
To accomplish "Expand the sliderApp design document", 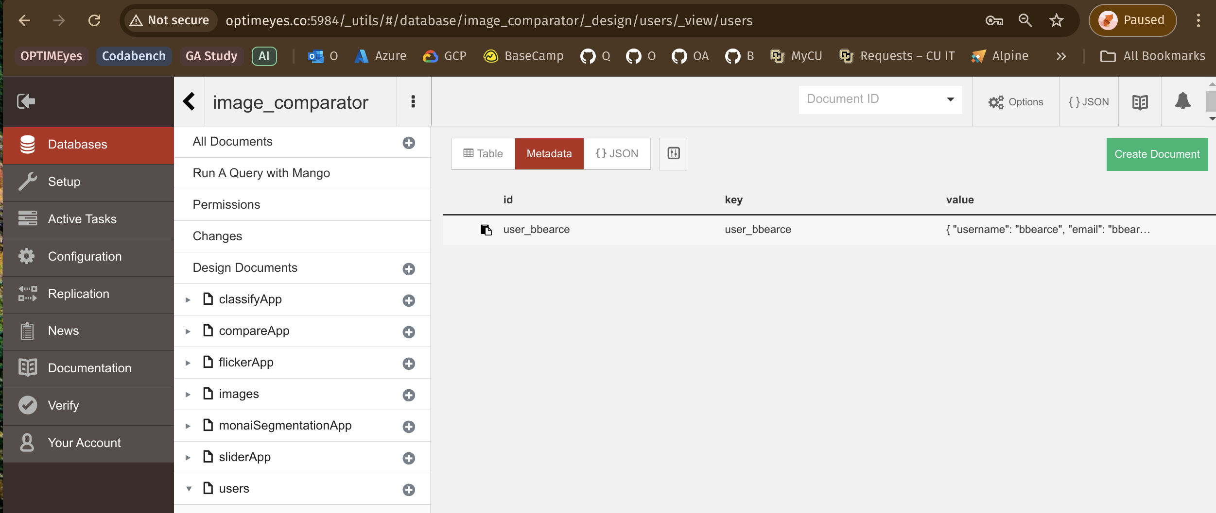I will (x=188, y=458).
